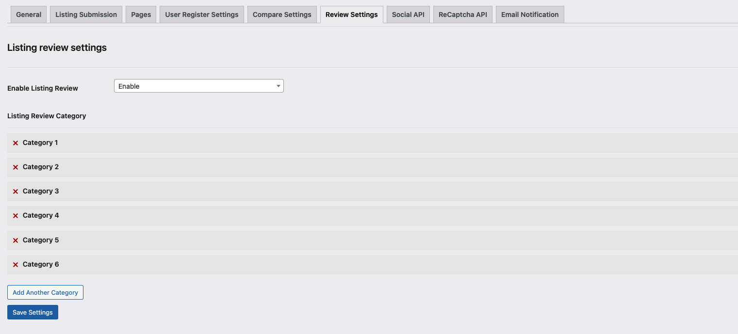Remove Category 4 via red X icon

[16, 216]
